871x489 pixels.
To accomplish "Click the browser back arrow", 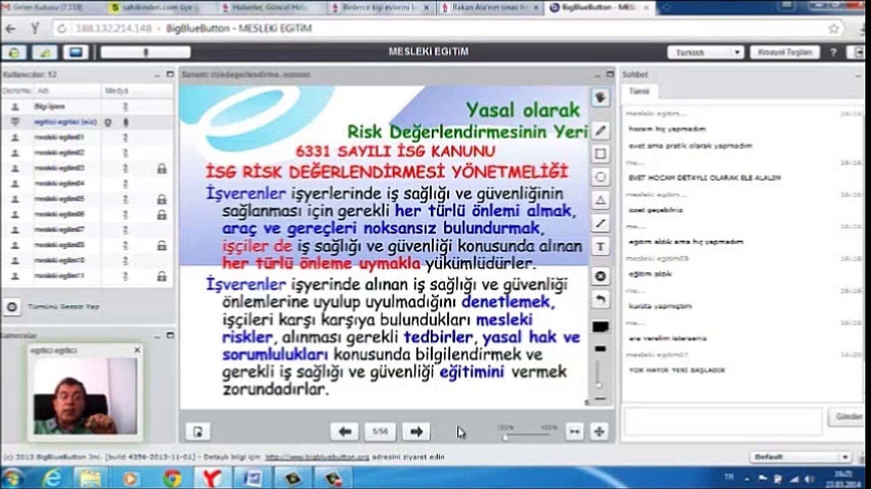I will click(x=11, y=29).
